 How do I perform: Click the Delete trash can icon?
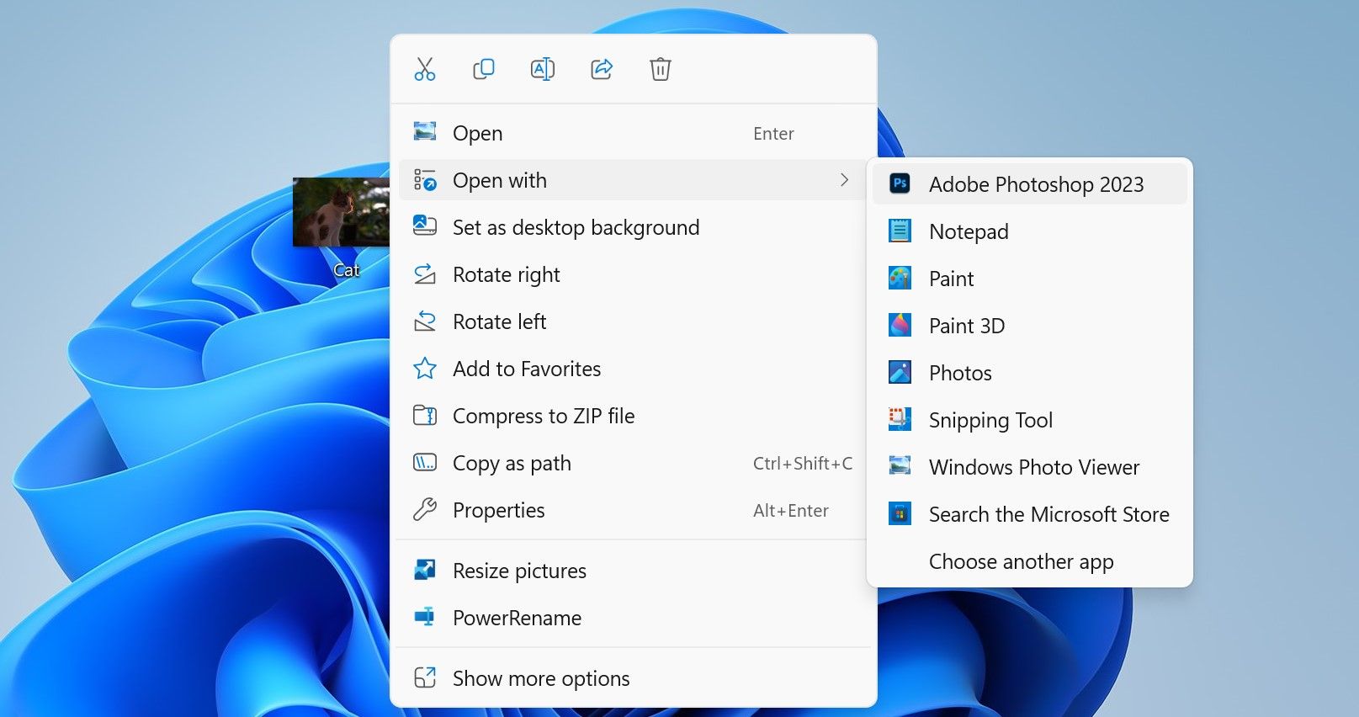coord(661,69)
